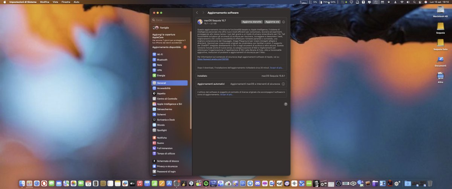This screenshot has width=452, height=189.
Task: Open Telegram from the Dock
Action: [250, 183]
